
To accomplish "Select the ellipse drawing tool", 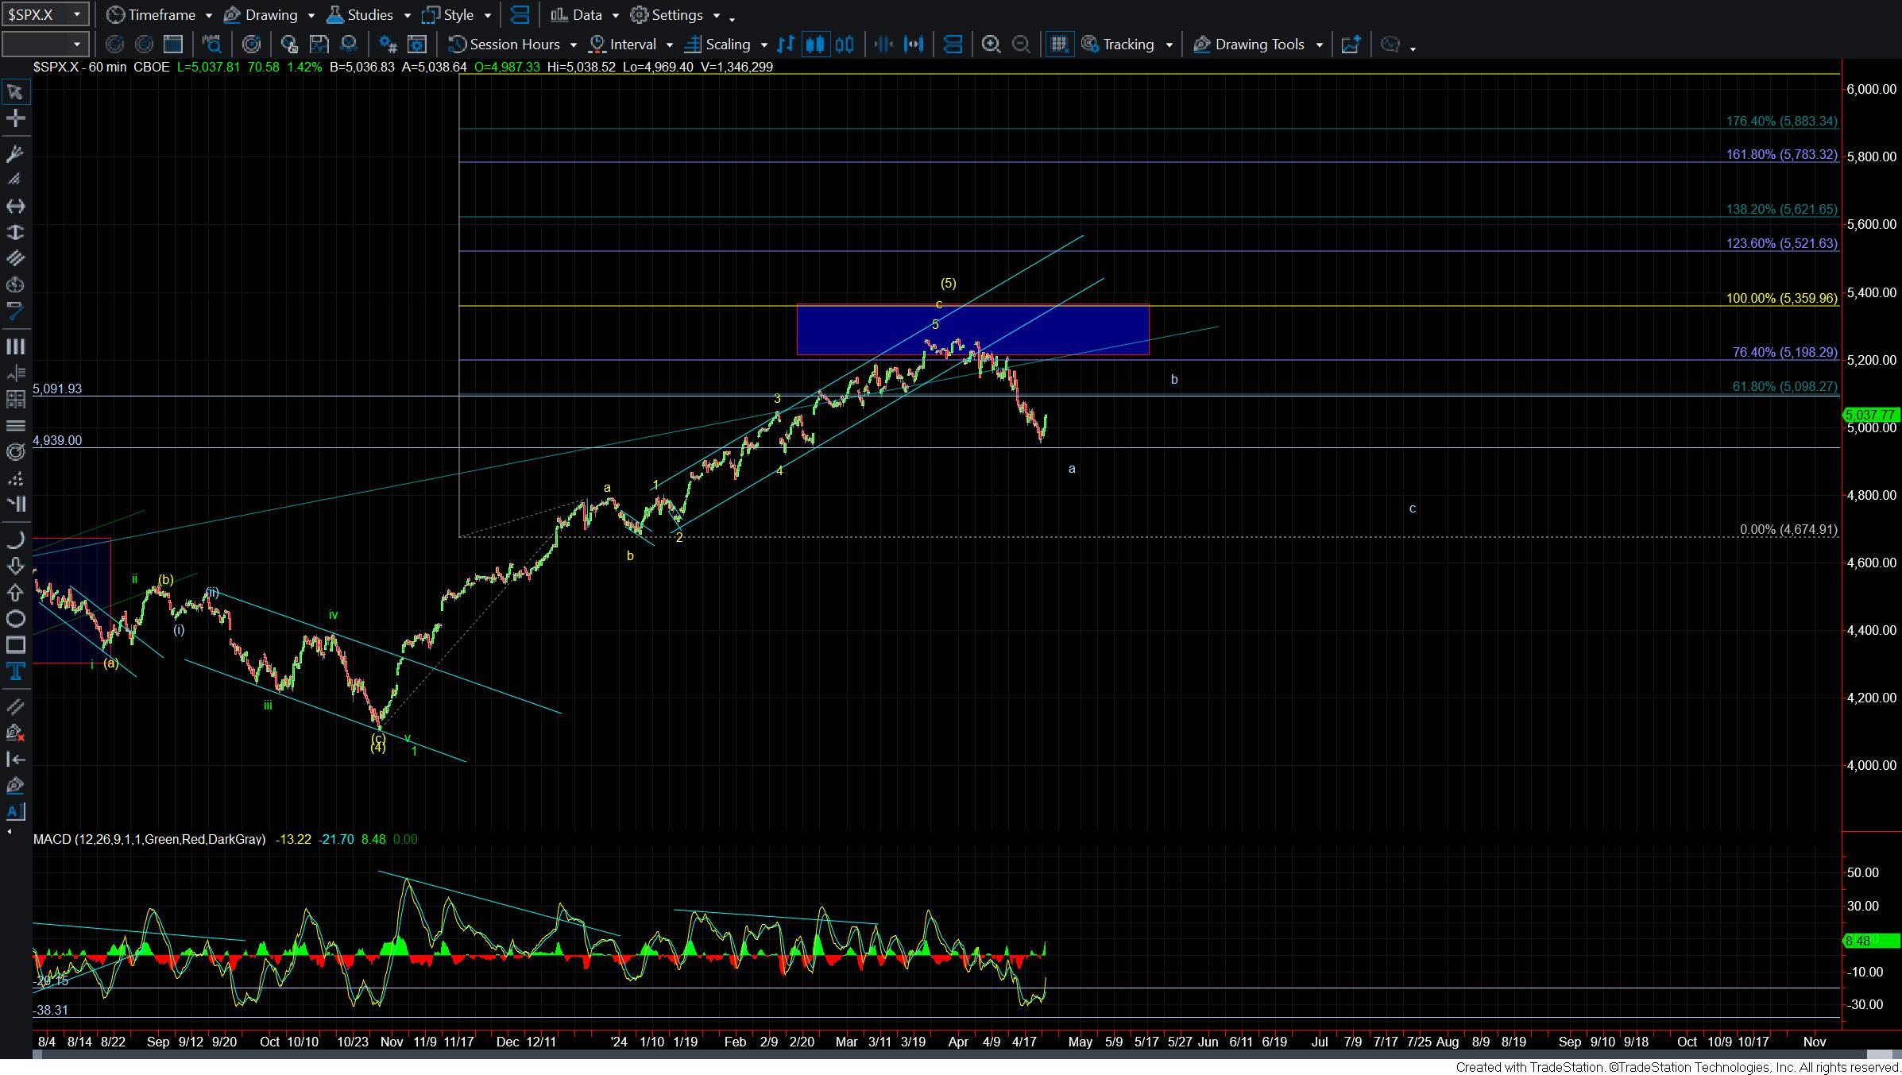I will click(x=15, y=619).
